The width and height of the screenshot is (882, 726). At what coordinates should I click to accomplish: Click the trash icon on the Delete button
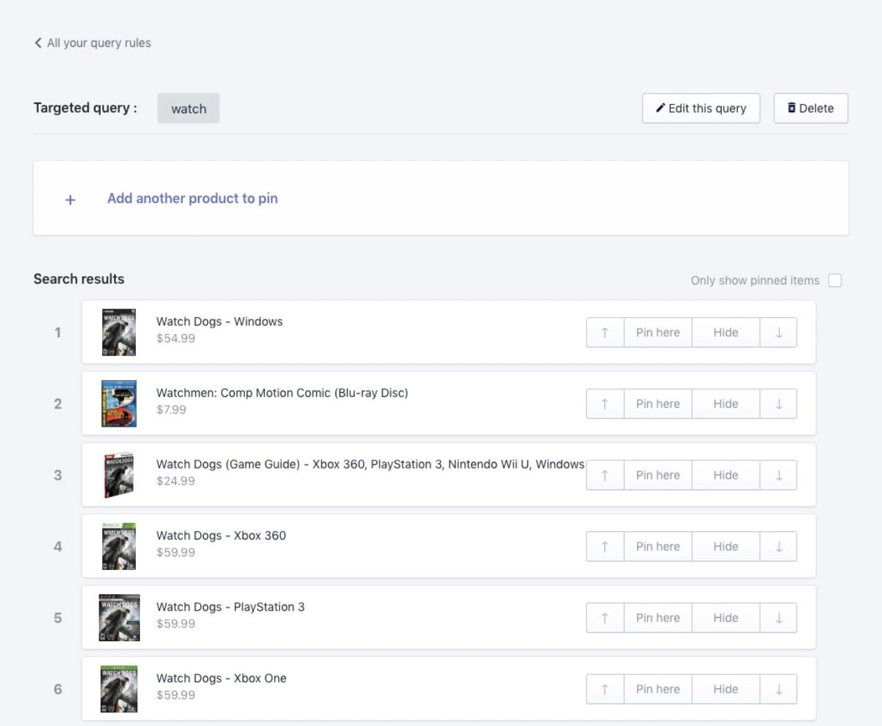tap(791, 108)
